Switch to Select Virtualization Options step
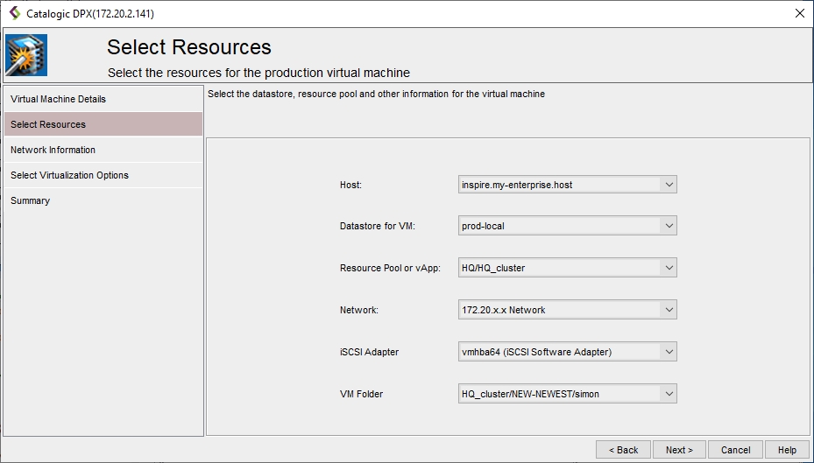This screenshot has height=463, width=814. tap(69, 175)
